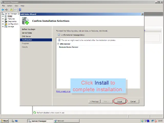Collapse the DNS Server section chevron
This screenshot has width=164, height=123.
click(x=58, y=44)
